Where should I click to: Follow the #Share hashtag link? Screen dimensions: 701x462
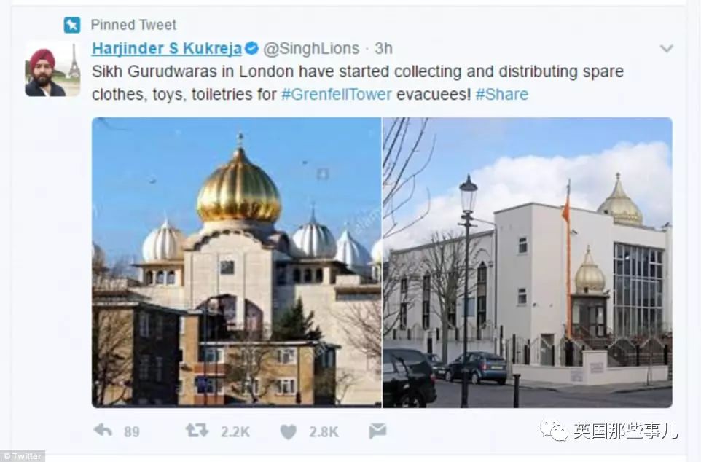[x=501, y=95]
